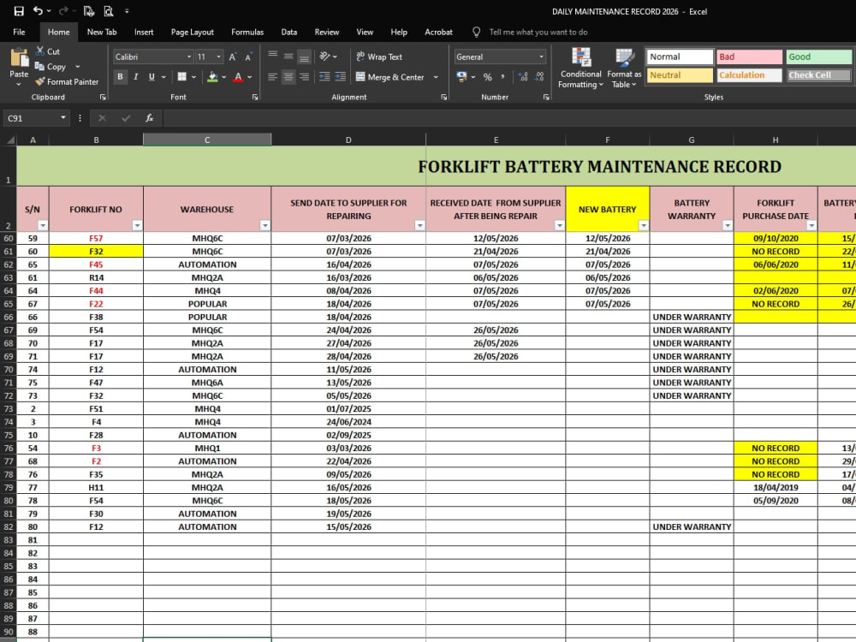Click the Paste clipboard icon
The height and width of the screenshot is (642, 856).
(x=19, y=58)
